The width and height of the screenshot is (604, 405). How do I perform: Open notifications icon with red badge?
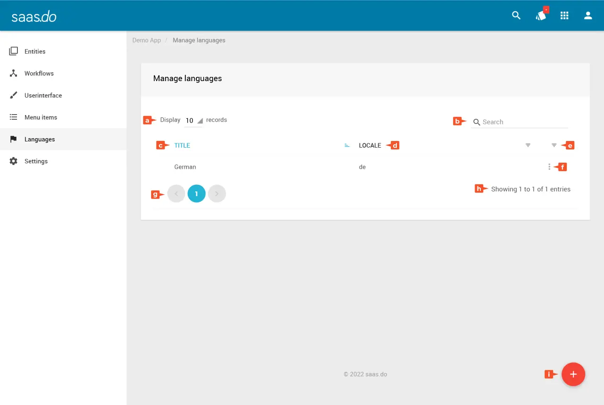(x=541, y=16)
